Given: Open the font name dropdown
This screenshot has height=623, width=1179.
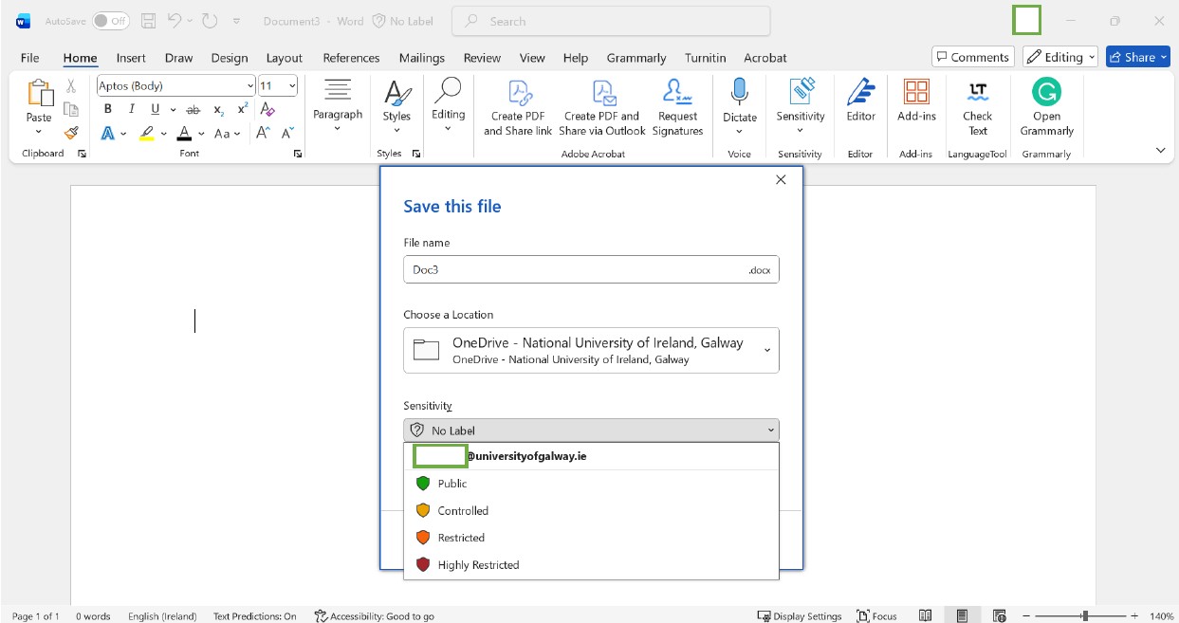Looking at the screenshot, I should (x=249, y=85).
